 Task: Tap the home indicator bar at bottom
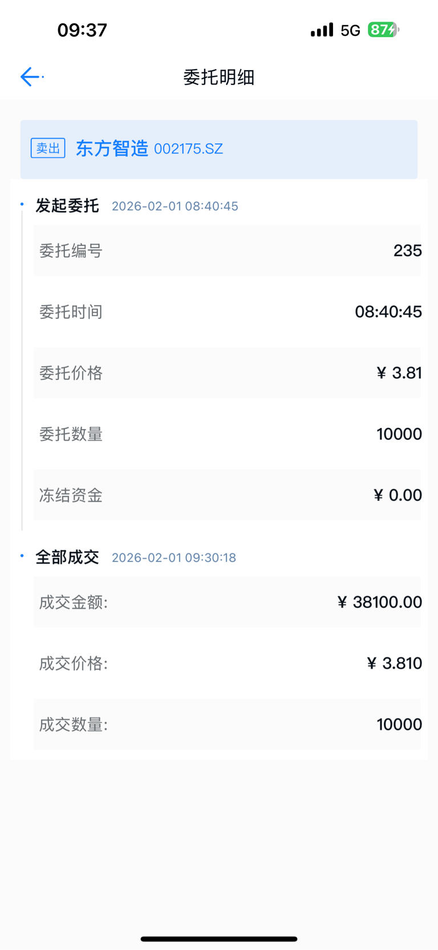pos(219,939)
